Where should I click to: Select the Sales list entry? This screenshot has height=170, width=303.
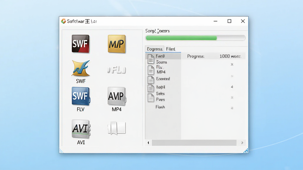click(160, 94)
